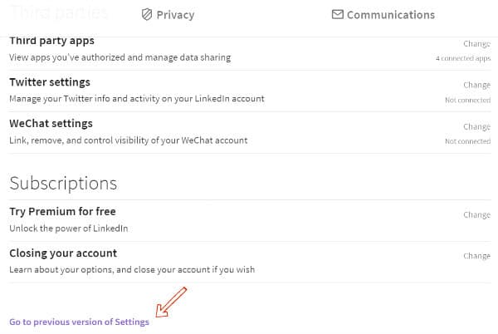This screenshot has width=498, height=334.
Task: Click the Privacy shield icon
Action: pos(147,15)
